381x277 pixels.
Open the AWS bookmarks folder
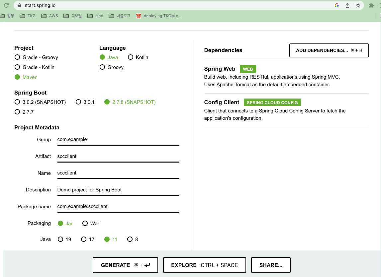pos(49,16)
